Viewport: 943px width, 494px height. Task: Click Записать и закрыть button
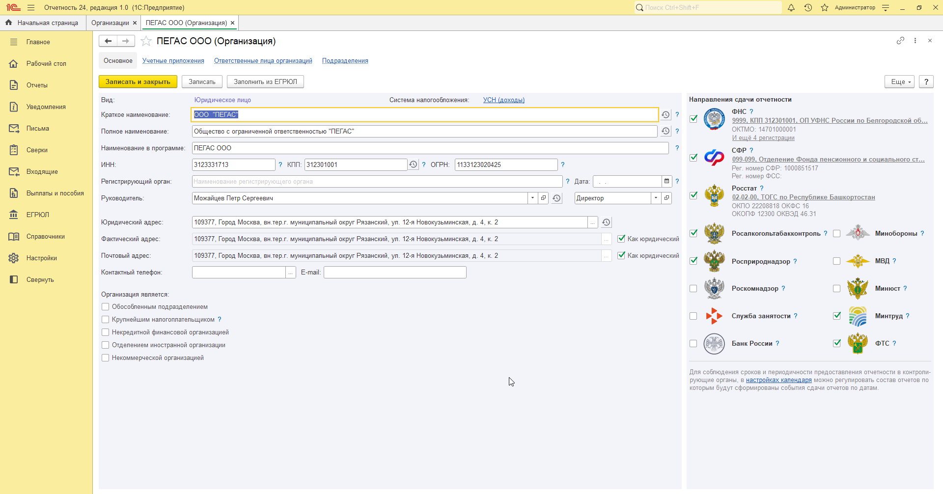point(138,82)
